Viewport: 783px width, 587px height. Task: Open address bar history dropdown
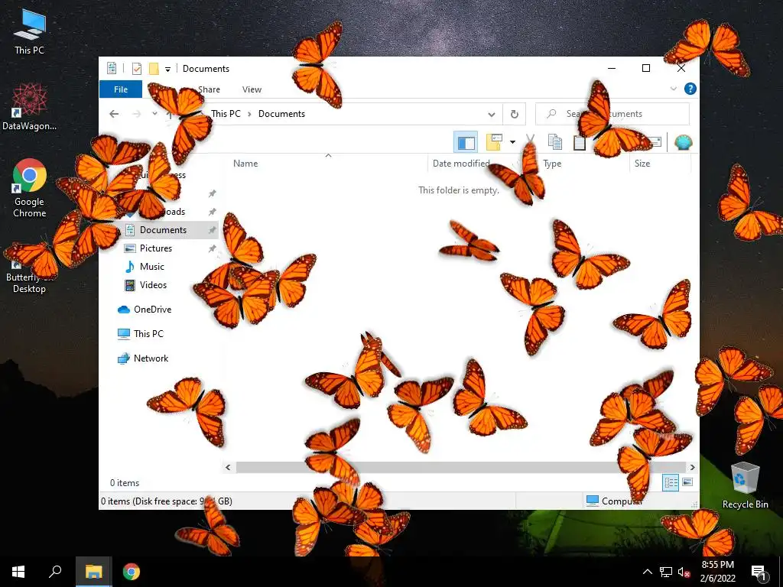(x=492, y=115)
